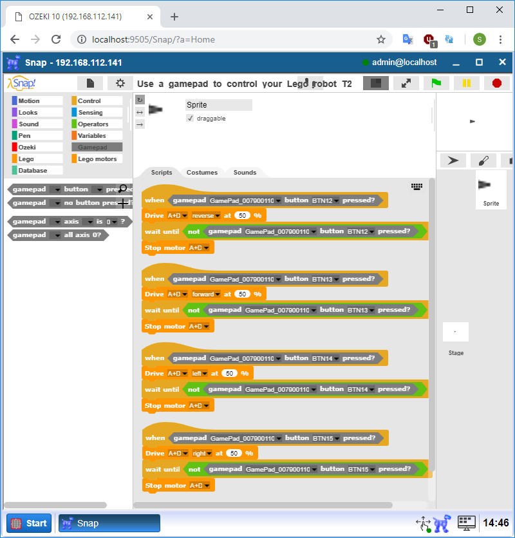Edit speed 50 in reverse Drive block
The image size is (515, 538).
coord(243,215)
